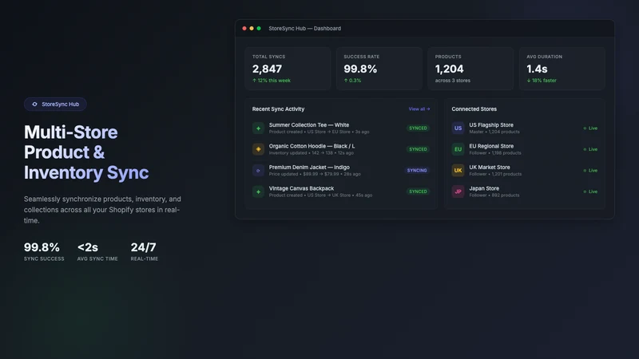The width and height of the screenshot is (639, 359).
Task: Select Japan Store name
Action: 484,188
